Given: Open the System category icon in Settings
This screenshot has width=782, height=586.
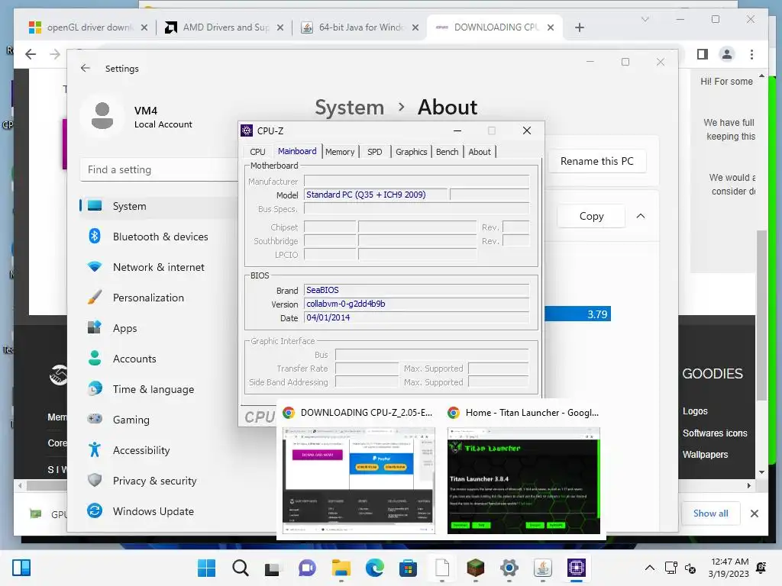Looking at the screenshot, I should 95,206.
